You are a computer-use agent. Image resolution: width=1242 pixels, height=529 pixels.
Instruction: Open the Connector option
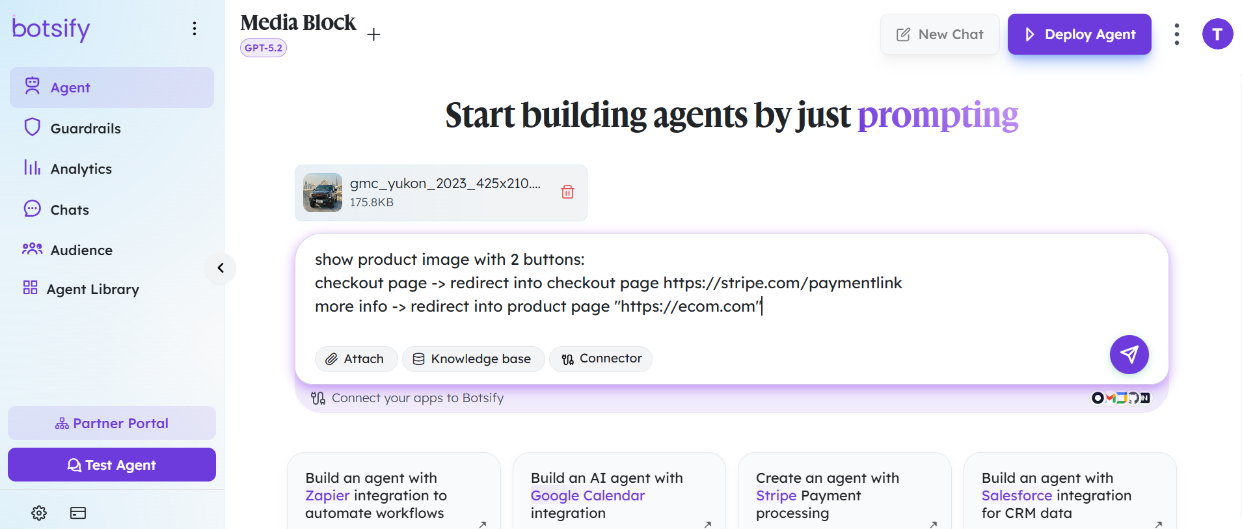point(601,359)
